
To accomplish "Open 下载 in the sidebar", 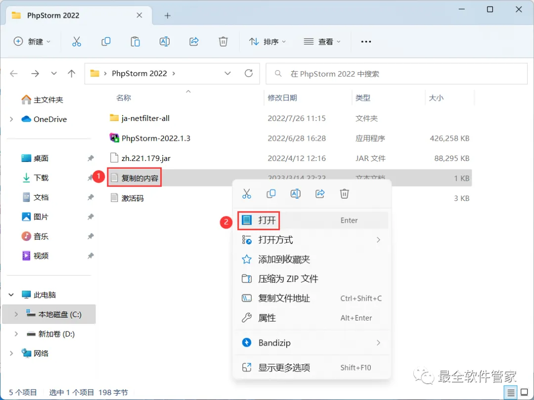I will click(35, 178).
